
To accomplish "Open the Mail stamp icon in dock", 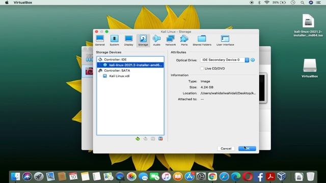I will (50, 176).
